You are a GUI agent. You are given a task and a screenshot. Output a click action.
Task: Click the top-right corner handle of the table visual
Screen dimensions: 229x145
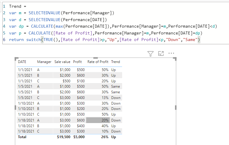pos(175,59)
